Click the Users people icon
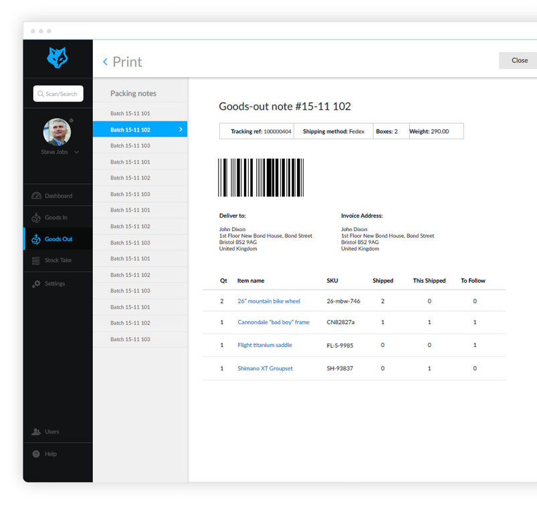 pos(36,432)
